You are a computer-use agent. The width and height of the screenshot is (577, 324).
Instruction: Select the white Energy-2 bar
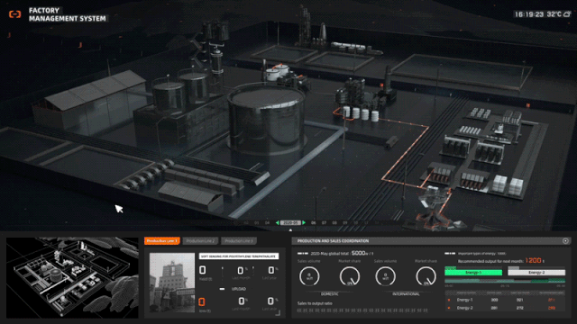coord(536,273)
